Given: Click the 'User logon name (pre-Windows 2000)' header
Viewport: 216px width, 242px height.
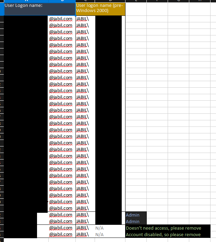Looking at the screenshot, I should click(100, 9).
